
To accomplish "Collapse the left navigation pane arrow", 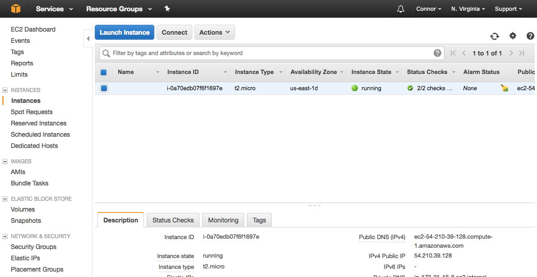I will (88, 39).
